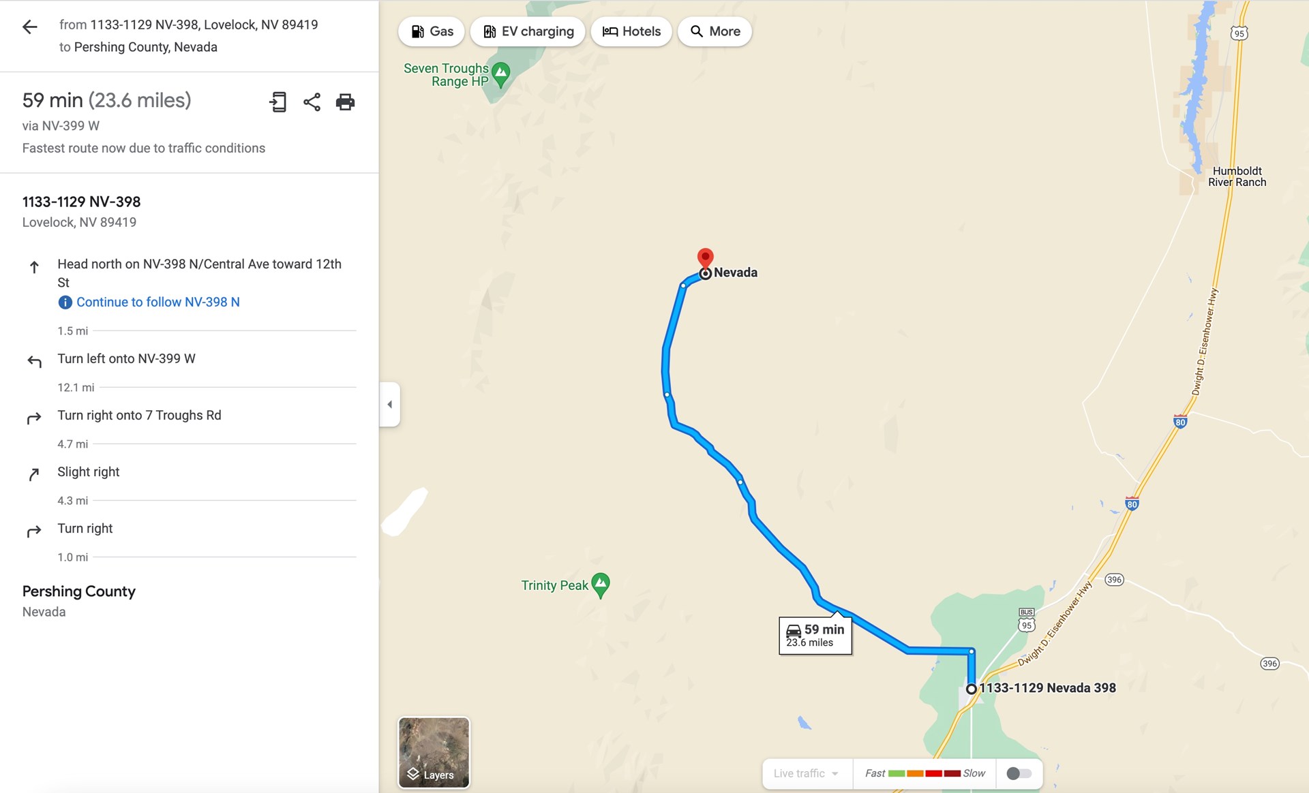Image resolution: width=1309 pixels, height=793 pixels.
Task: Click the back arrow to return to directions
Action: pyautogui.click(x=29, y=27)
